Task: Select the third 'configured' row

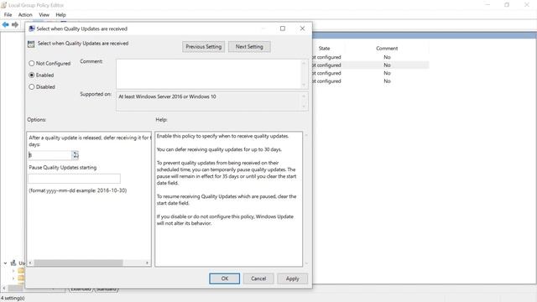Action: pyautogui.click(x=371, y=73)
